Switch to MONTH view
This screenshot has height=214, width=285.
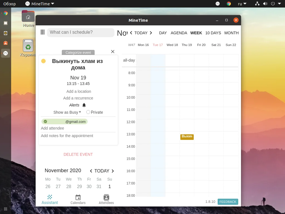tap(231, 33)
